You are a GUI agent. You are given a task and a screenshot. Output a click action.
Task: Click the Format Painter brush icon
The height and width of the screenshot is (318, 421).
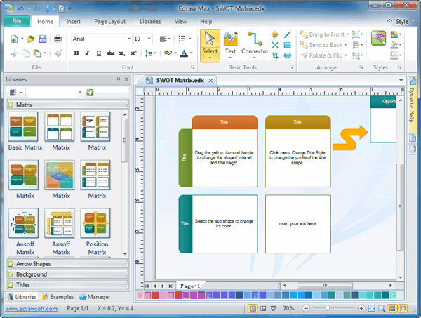click(58, 53)
